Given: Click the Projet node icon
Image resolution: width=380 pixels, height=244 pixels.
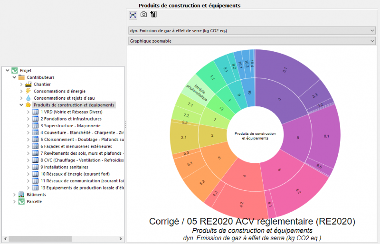Looking at the screenshot, I should (x=15, y=71).
